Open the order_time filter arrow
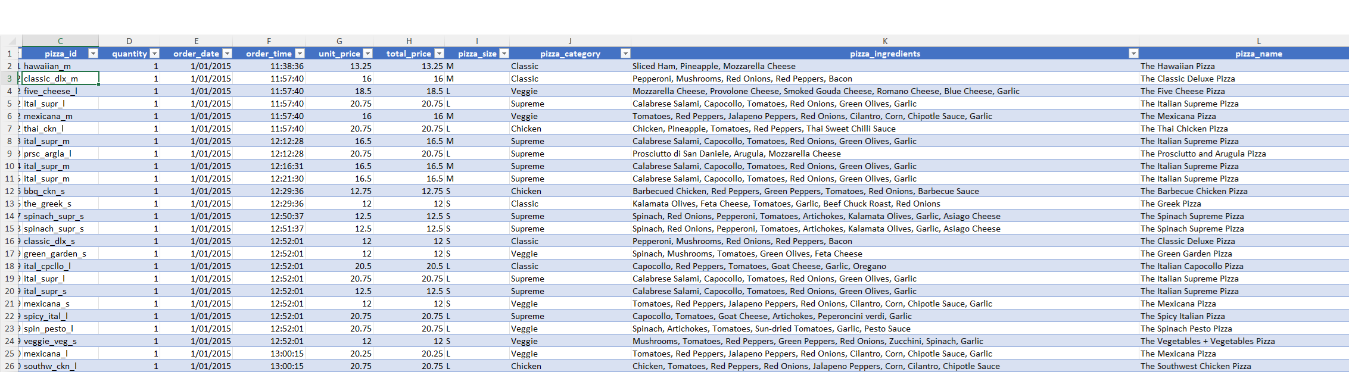Viewport: 1349px width, 372px height. pyautogui.click(x=300, y=54)
